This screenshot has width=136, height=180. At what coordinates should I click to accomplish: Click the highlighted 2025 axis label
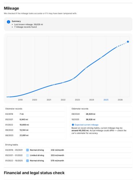point(106,100)
